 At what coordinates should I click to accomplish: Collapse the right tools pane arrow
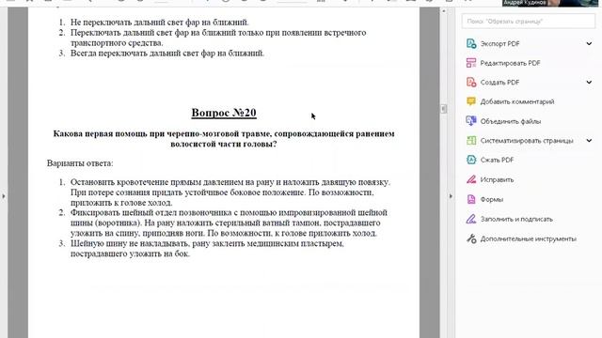coord(451,196)
